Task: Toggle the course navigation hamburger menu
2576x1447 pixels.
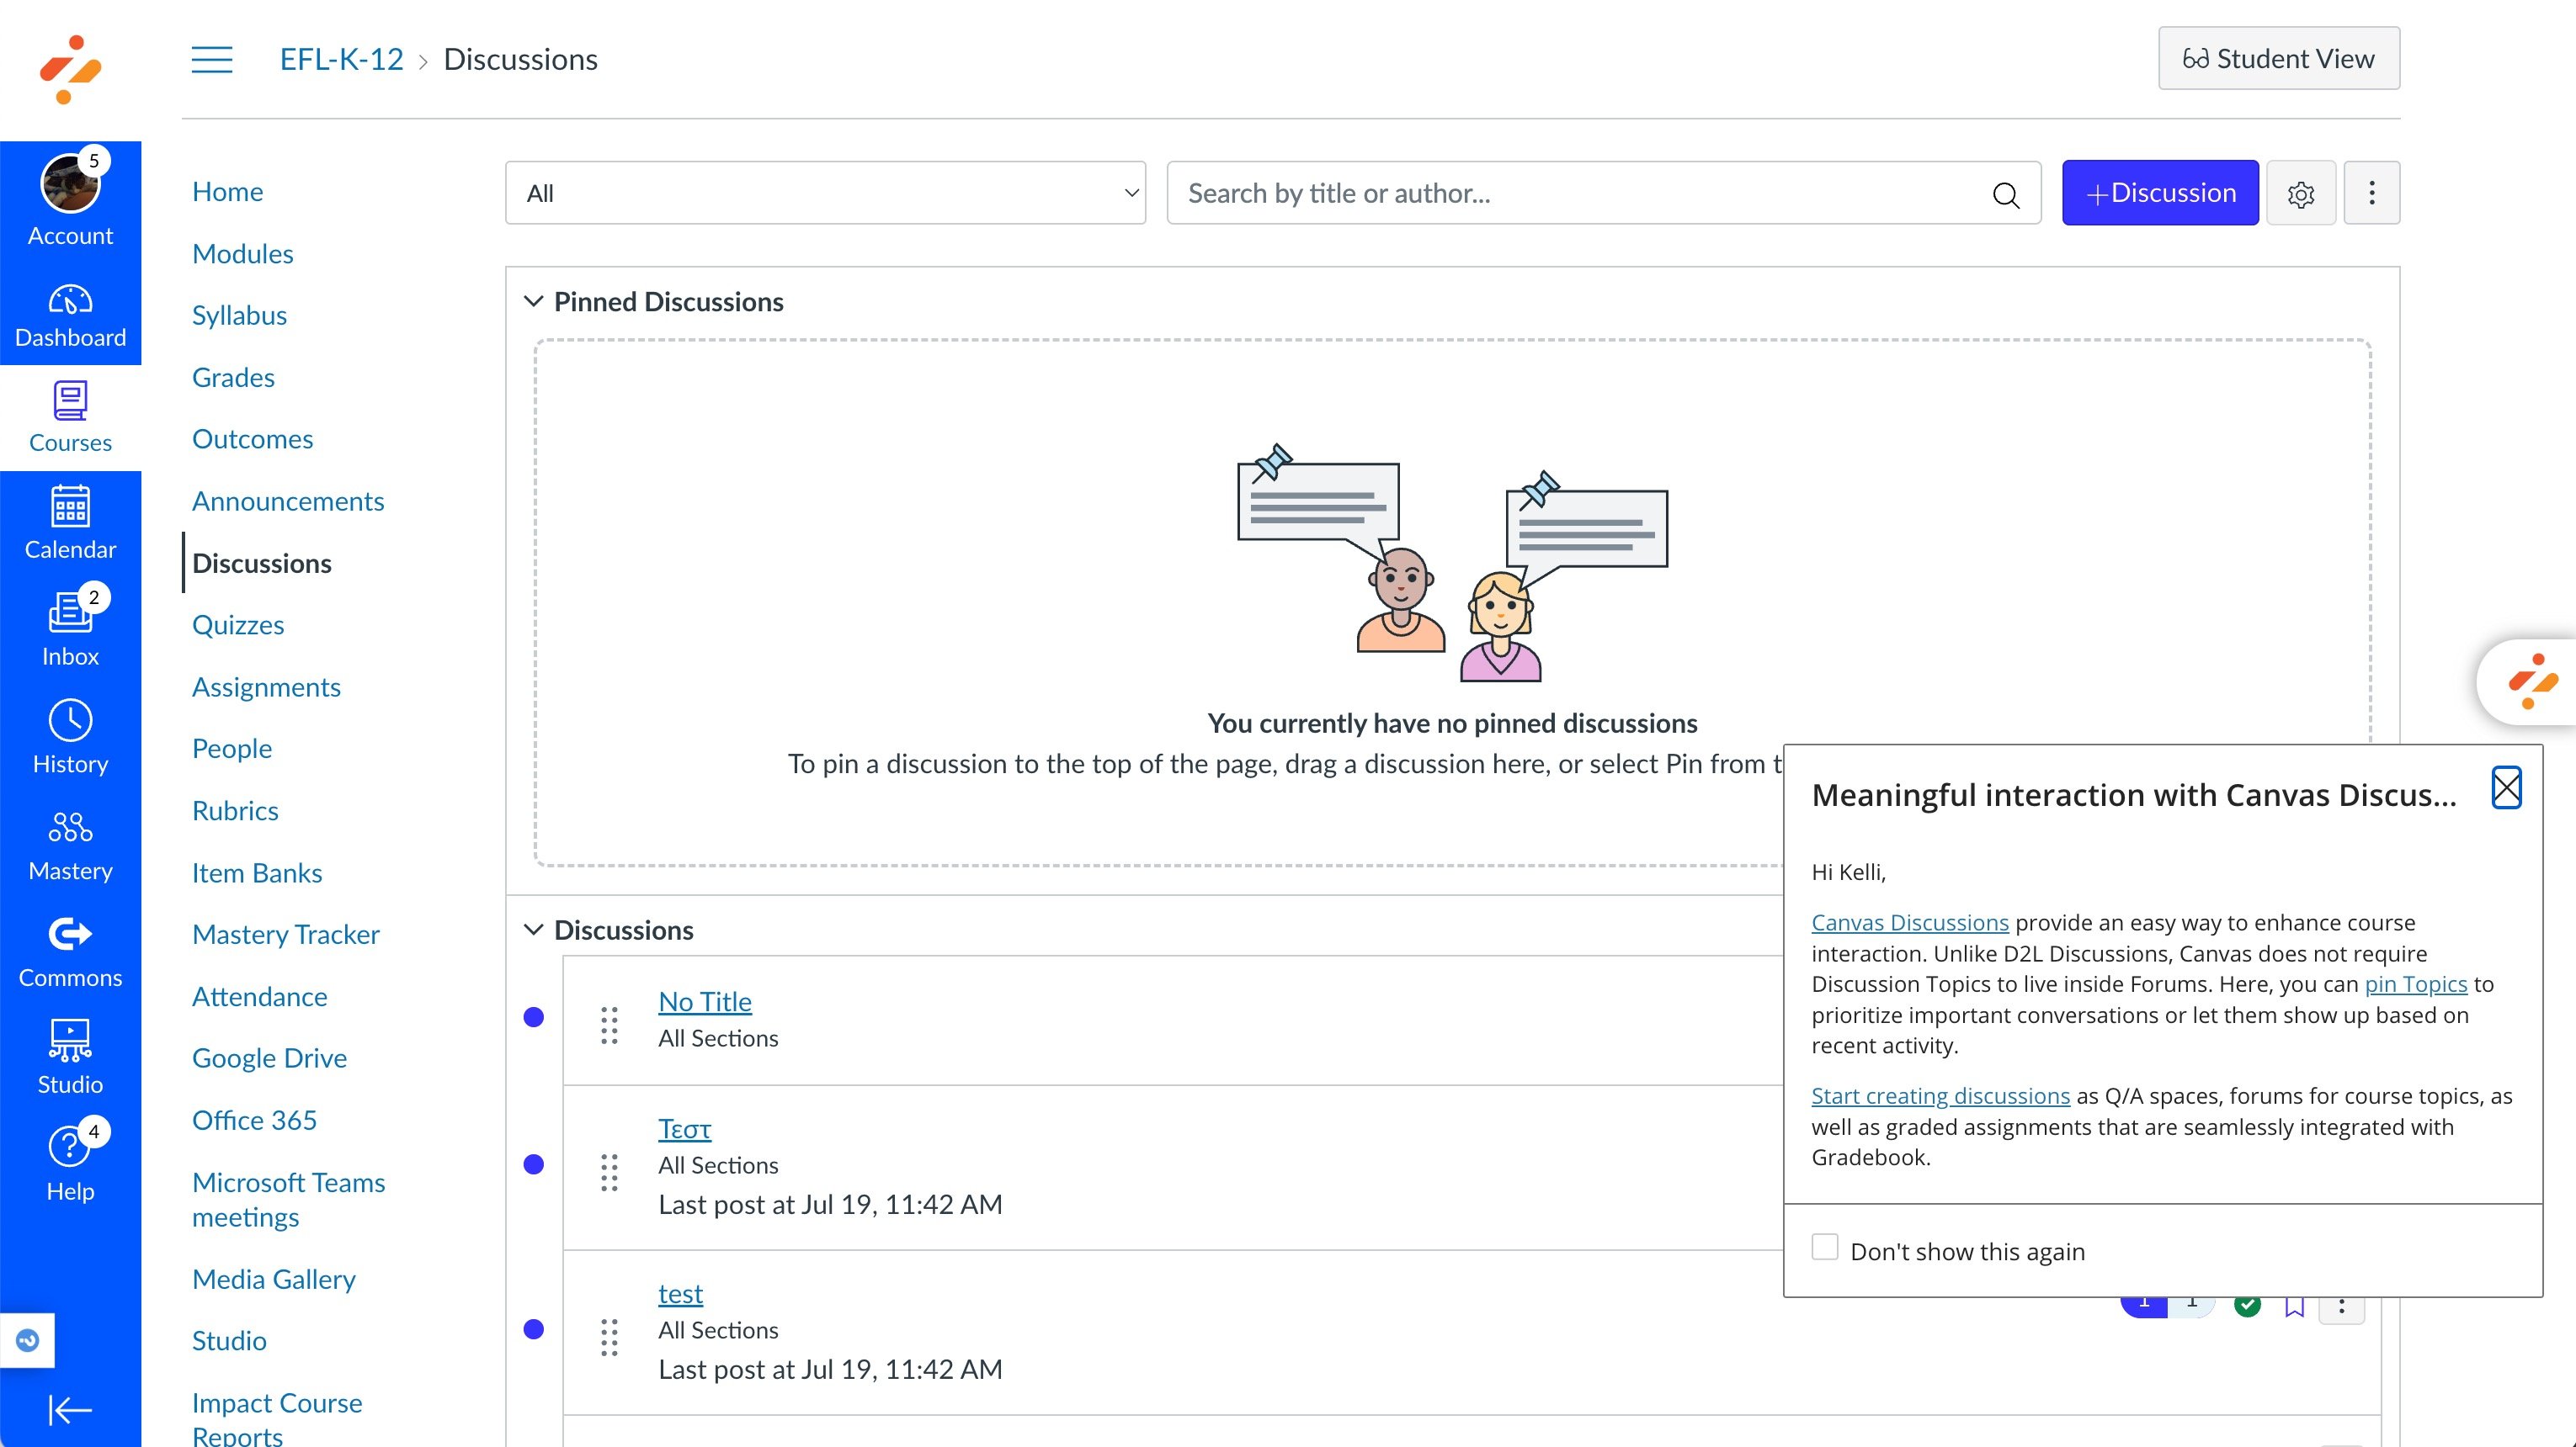Action: click(x=212, y=59)
